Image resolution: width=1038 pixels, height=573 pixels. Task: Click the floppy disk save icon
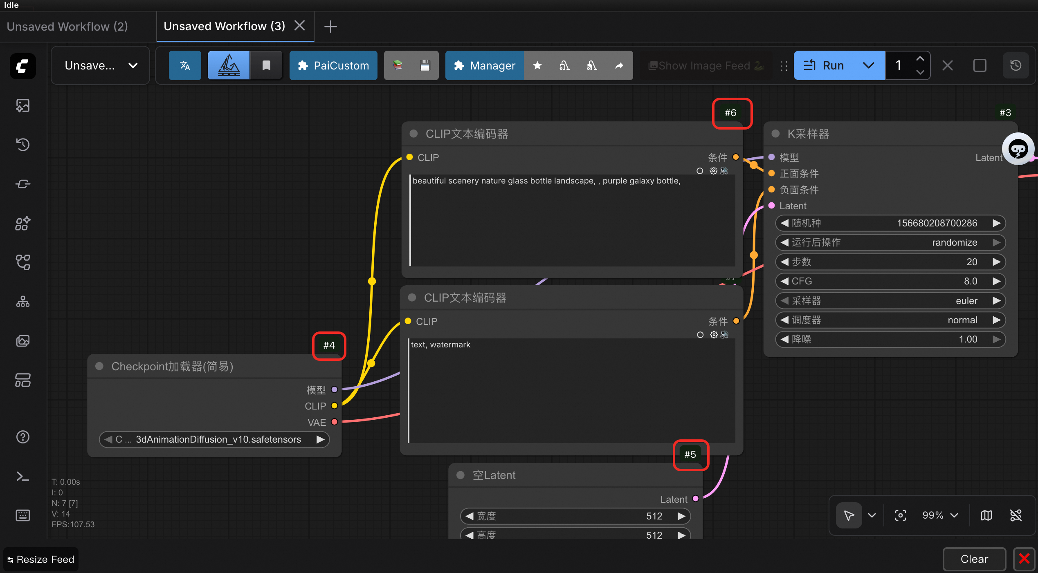[x=425, y=65]
